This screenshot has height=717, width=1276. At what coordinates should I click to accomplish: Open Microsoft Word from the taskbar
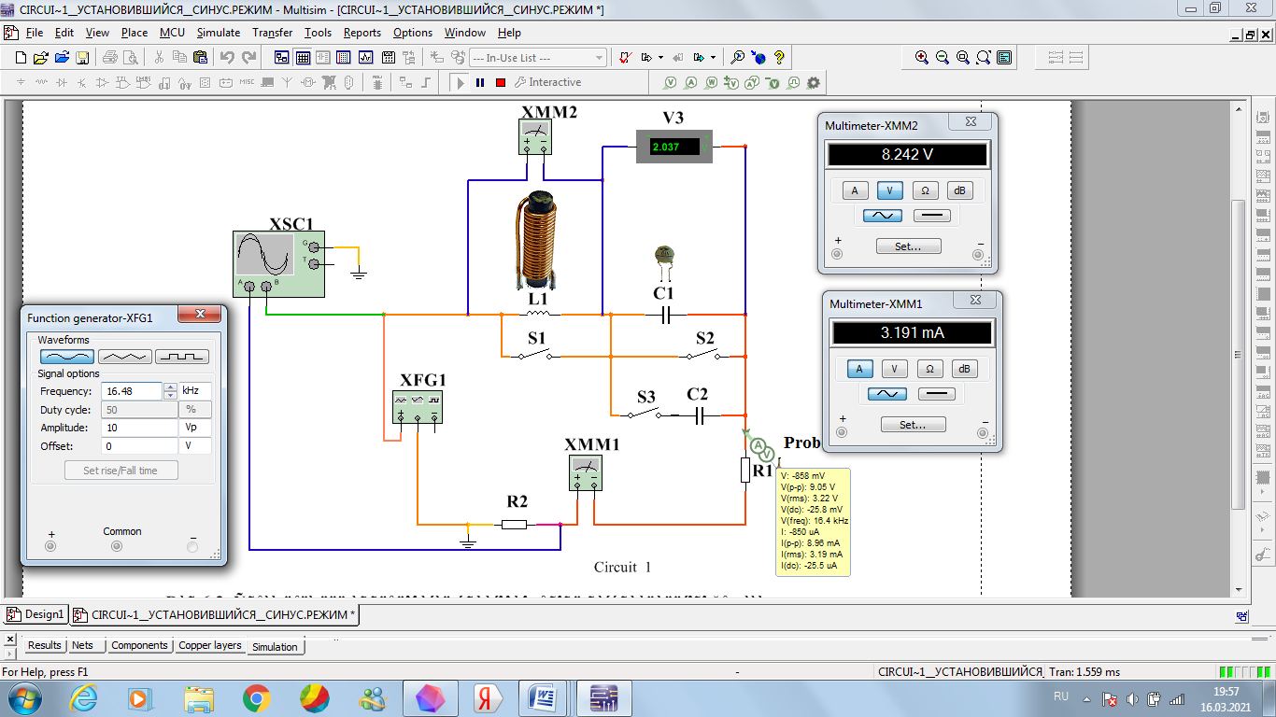(543, 697)
